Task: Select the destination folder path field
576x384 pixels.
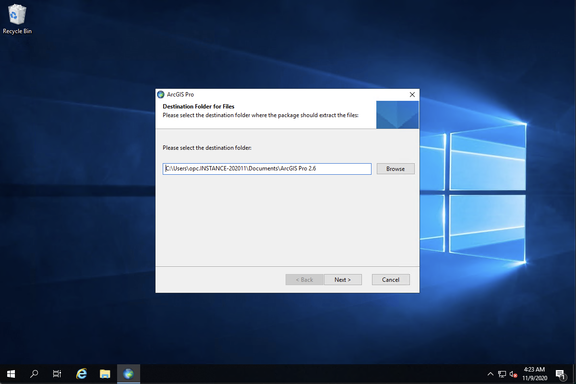Action: click(267, 168)
